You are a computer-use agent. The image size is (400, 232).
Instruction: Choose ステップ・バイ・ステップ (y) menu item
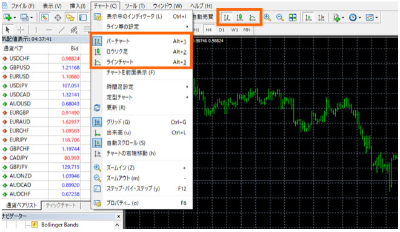[x=142, y=188]
